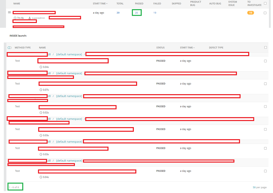Click the superadmin user icon
Viewport: 273px width, 193px height.
(30, 18)
